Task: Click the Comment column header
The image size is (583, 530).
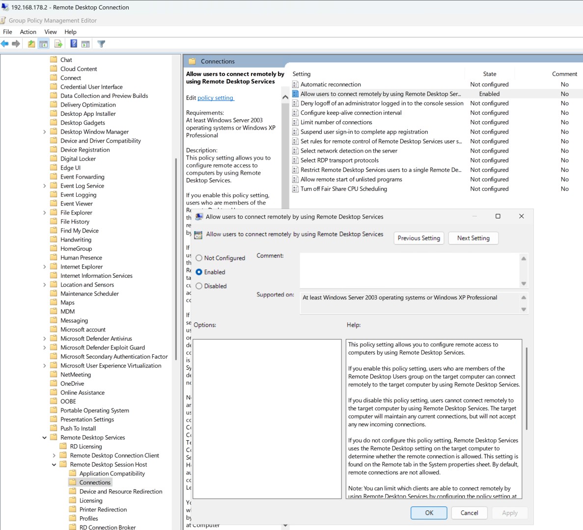Action: pyautogui.click(x=564, y=74)
